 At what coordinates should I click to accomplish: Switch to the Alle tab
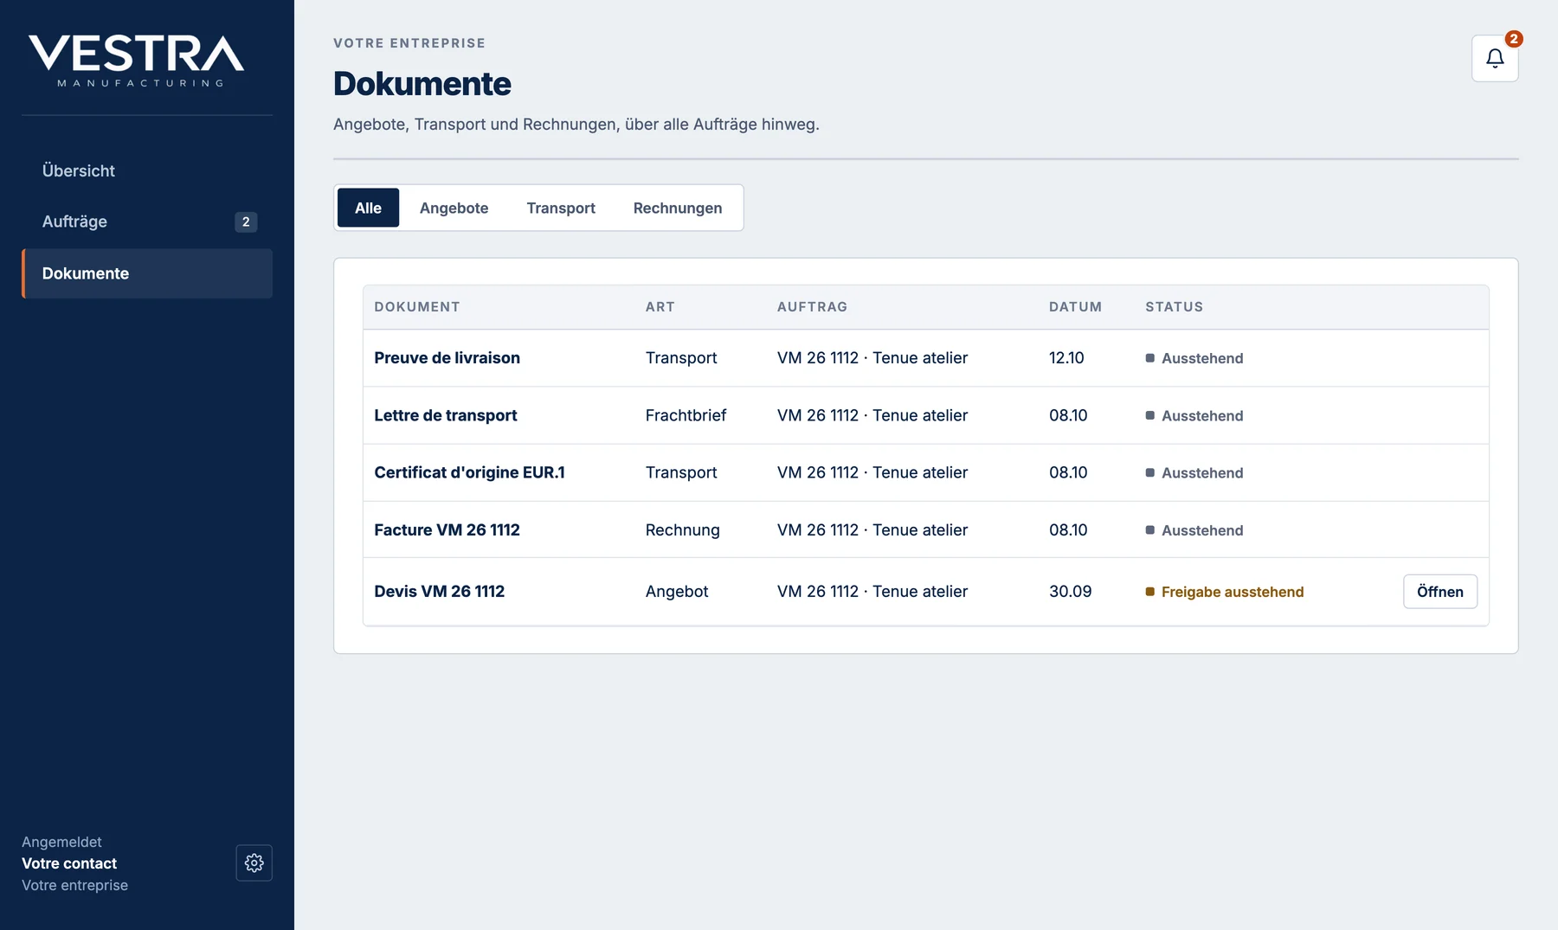pos(368,208)
